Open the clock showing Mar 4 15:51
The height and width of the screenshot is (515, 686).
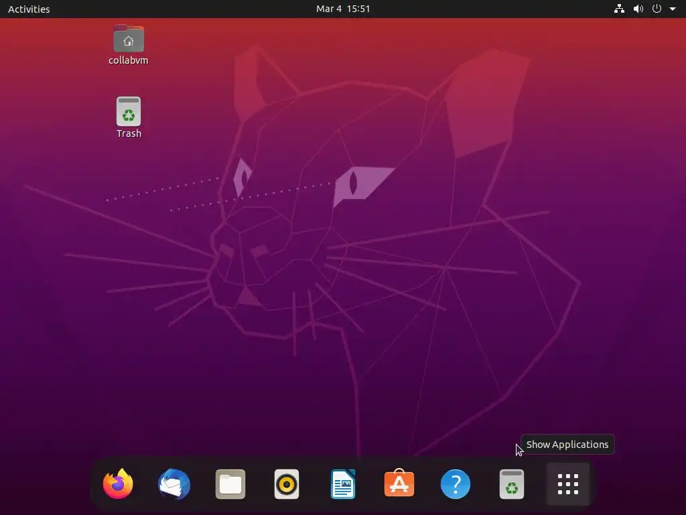[343, 9]
